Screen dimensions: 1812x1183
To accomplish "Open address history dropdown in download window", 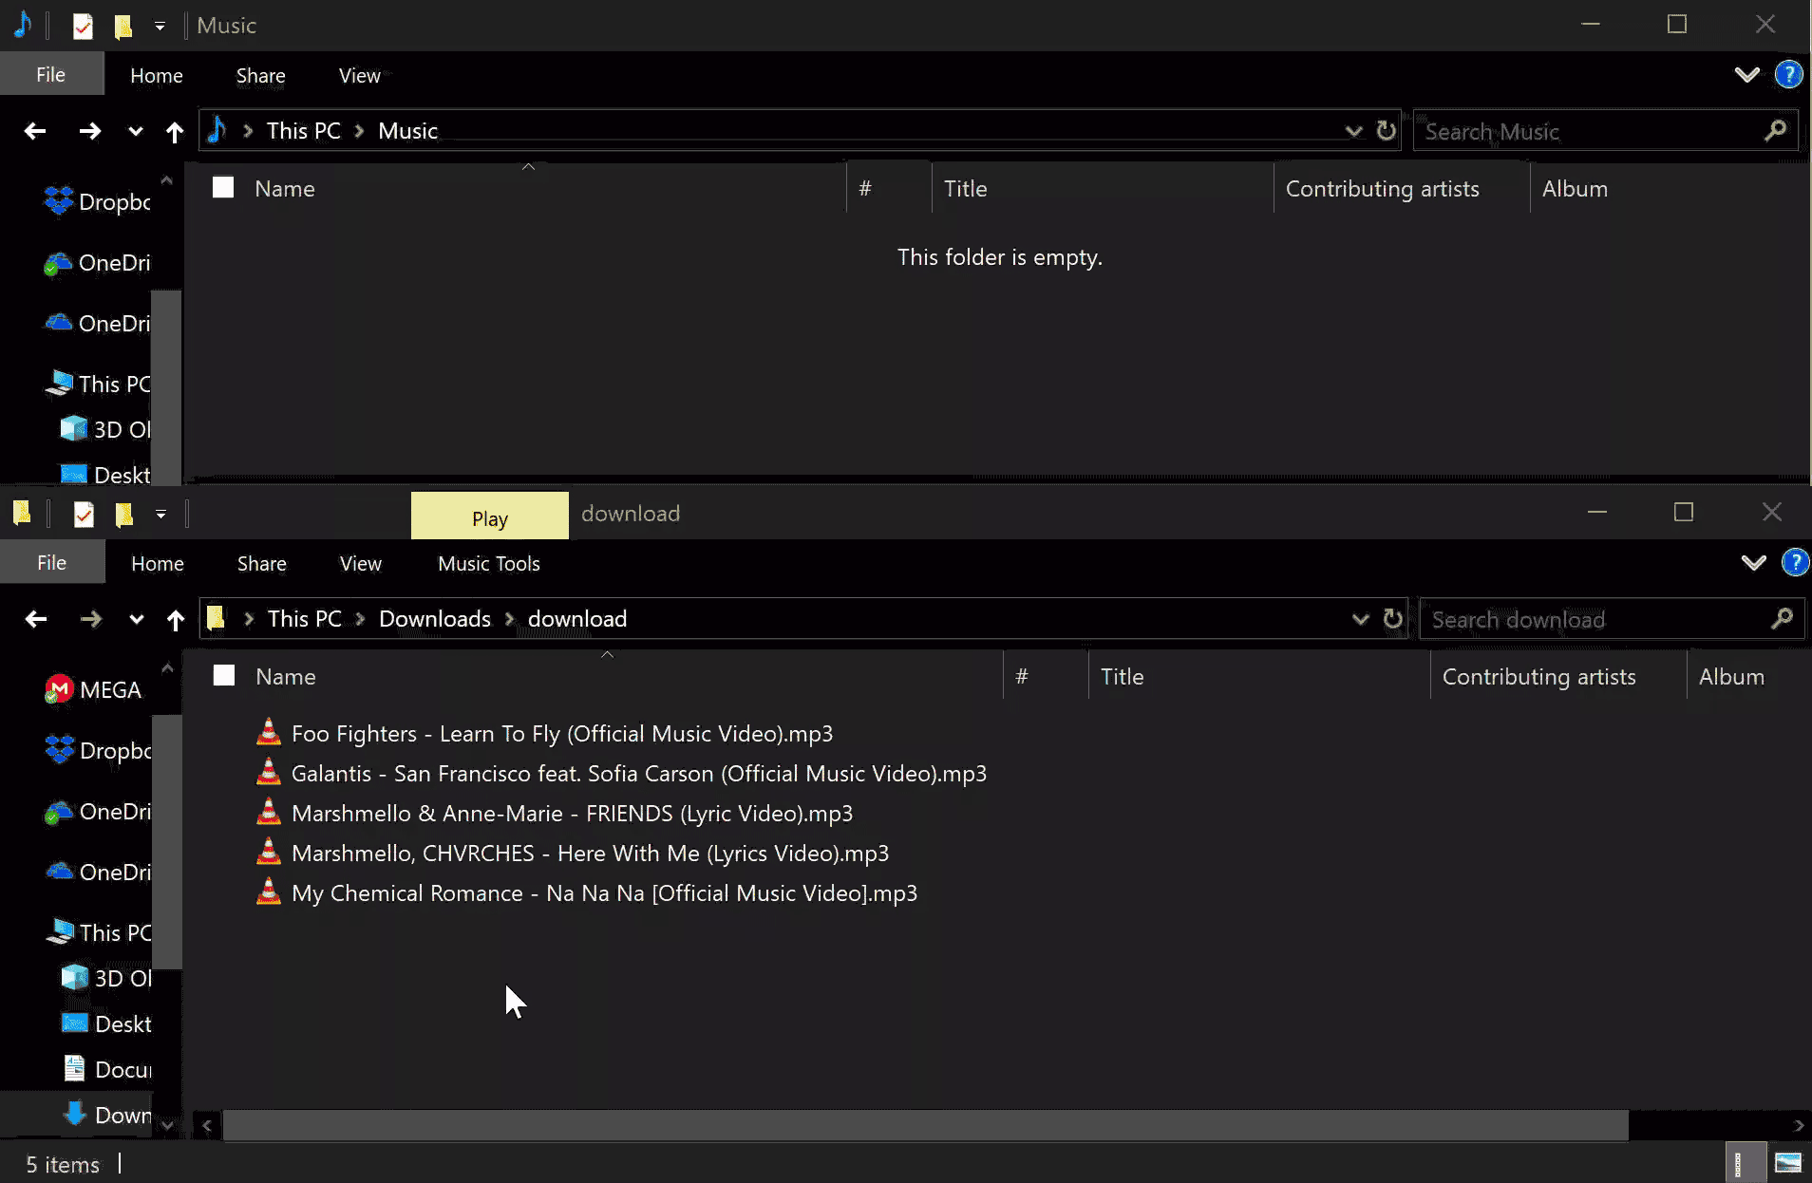I will point(1360,619).
